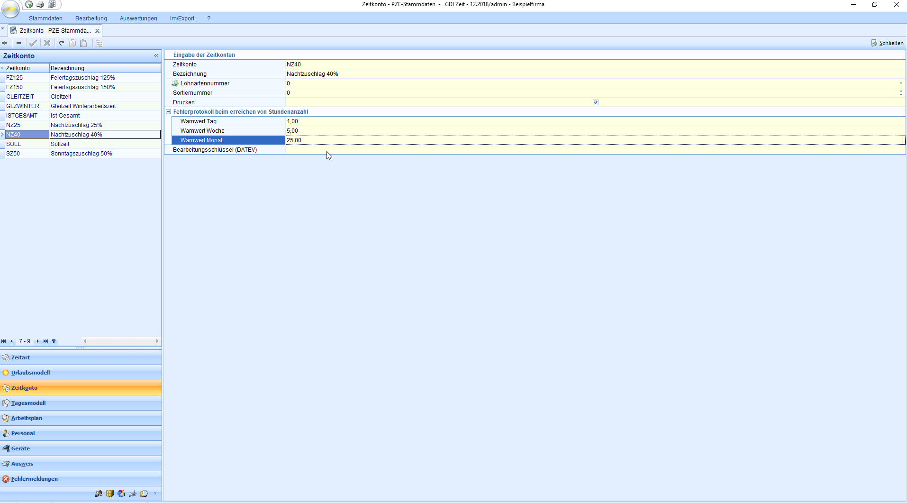Click the horizontal scrollbar under the list

121,341
